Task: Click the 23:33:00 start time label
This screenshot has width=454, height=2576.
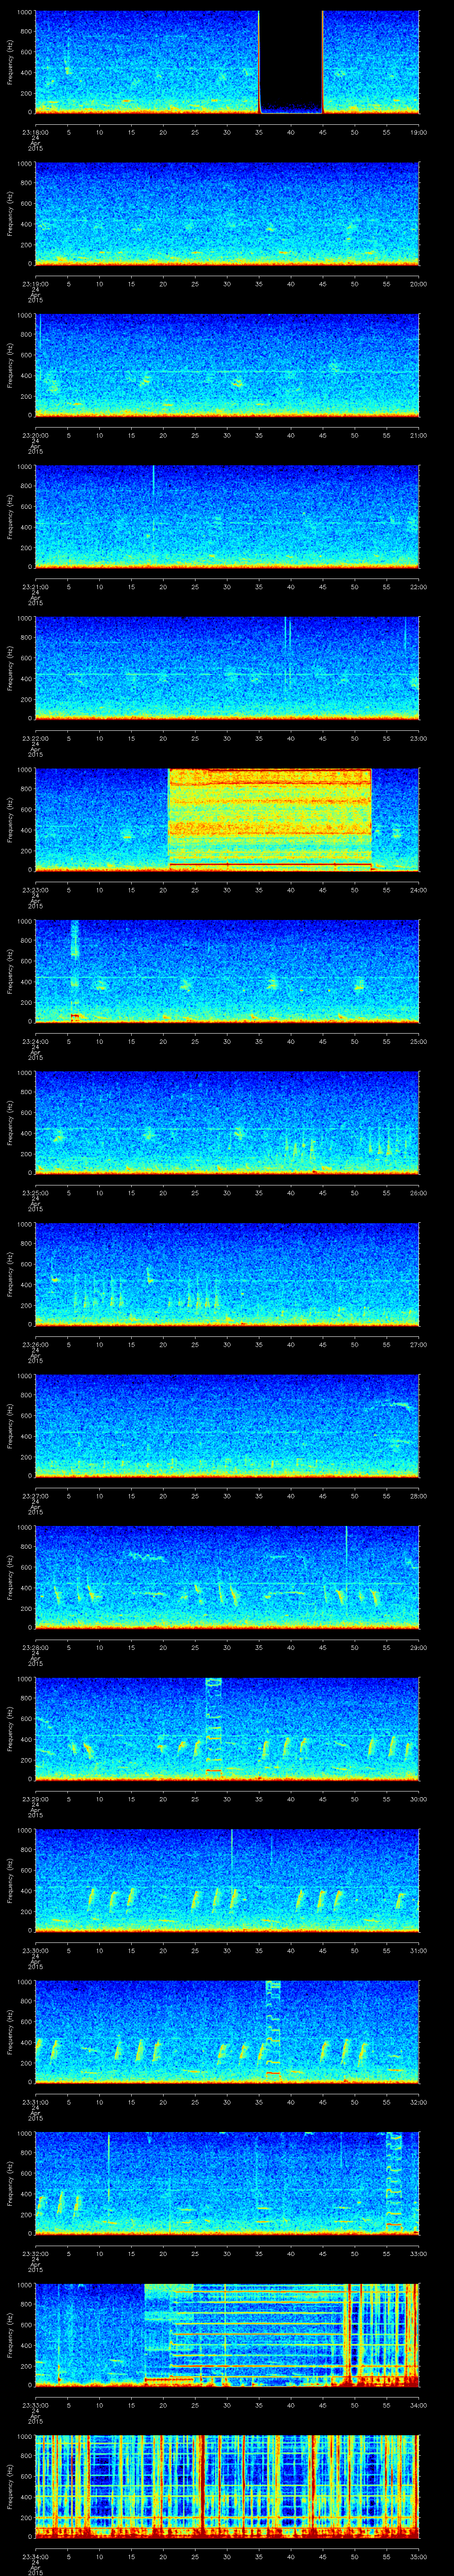Action: click(x=35, y=2404)
